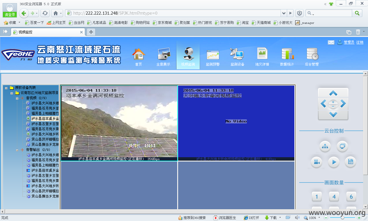This screenshot has height=221, width=368.
Task: Set screen count to 1
Action: [317, 197]
